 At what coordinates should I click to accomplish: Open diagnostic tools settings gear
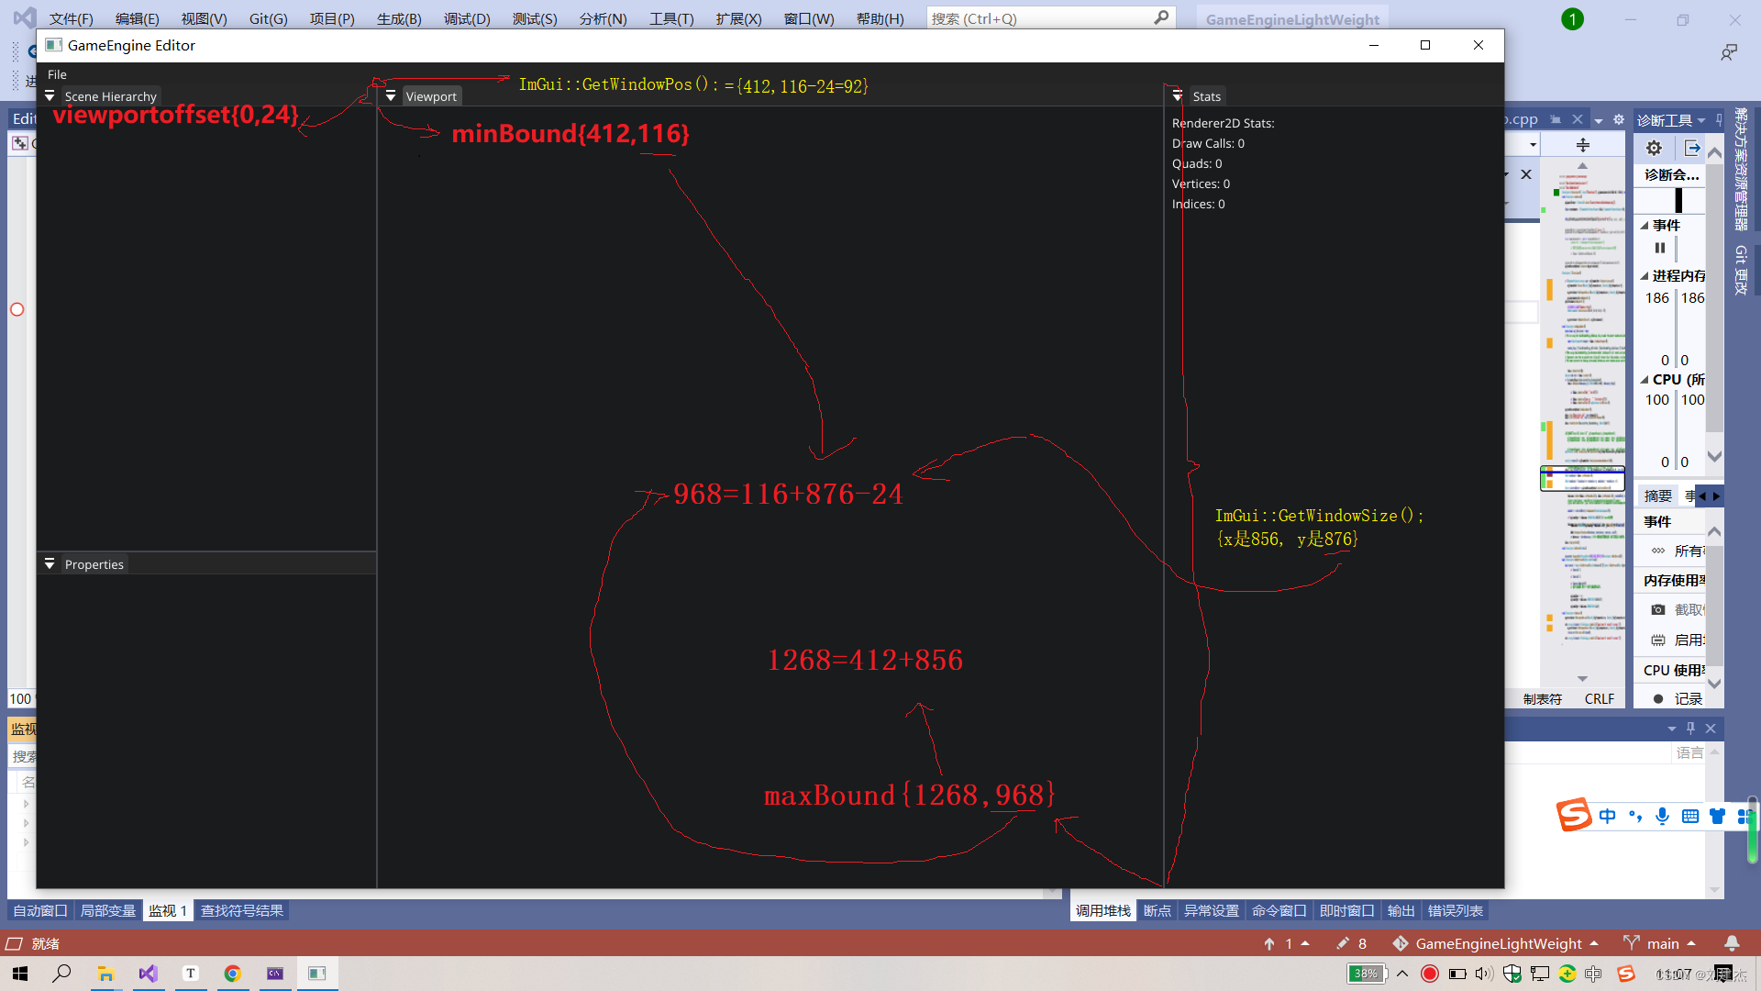[1654, 148]
